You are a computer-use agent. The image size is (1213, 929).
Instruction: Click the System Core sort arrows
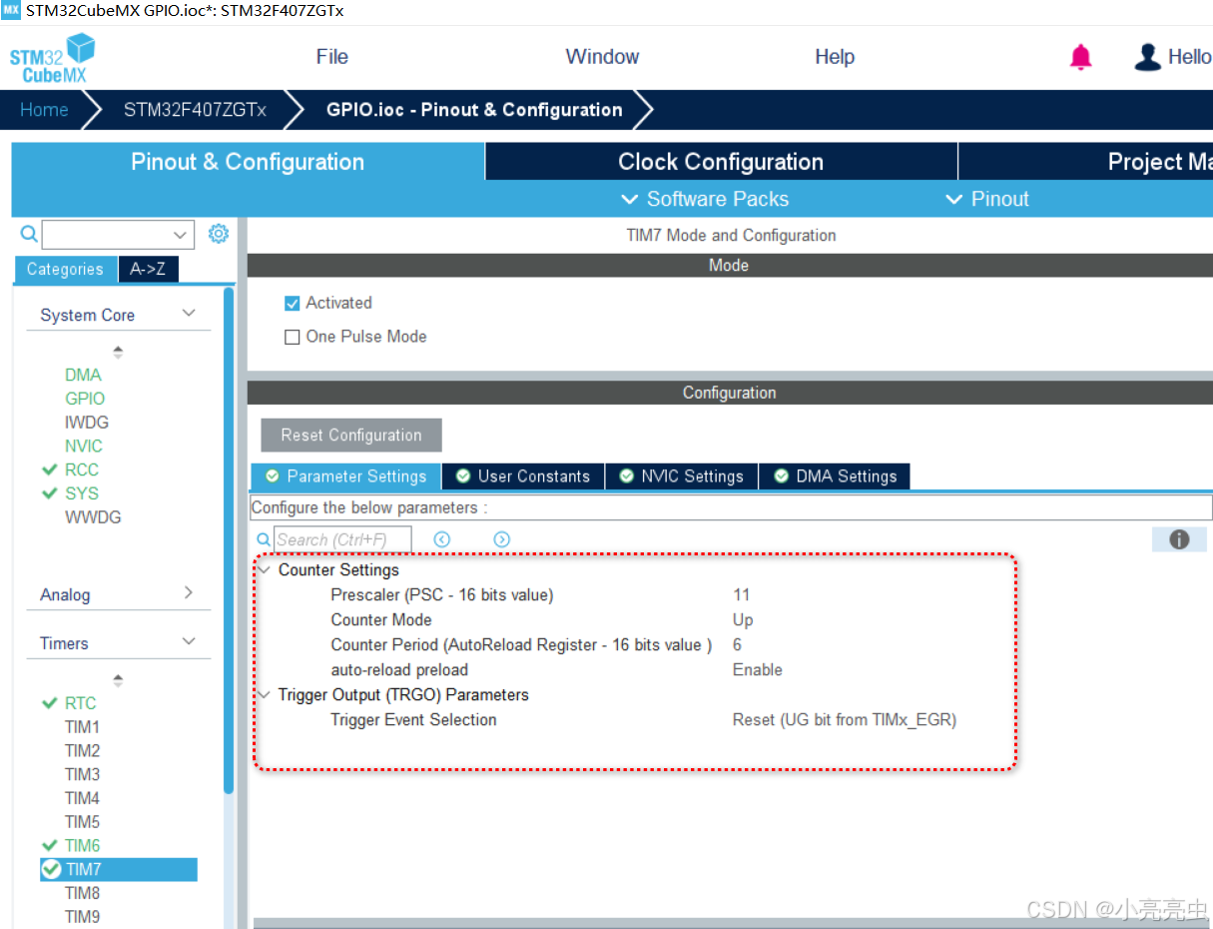[118, 352]
